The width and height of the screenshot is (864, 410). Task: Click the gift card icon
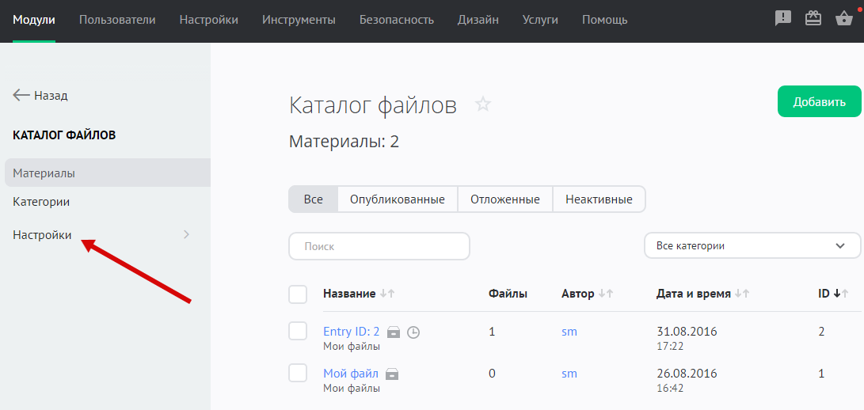tap(813, 19)
